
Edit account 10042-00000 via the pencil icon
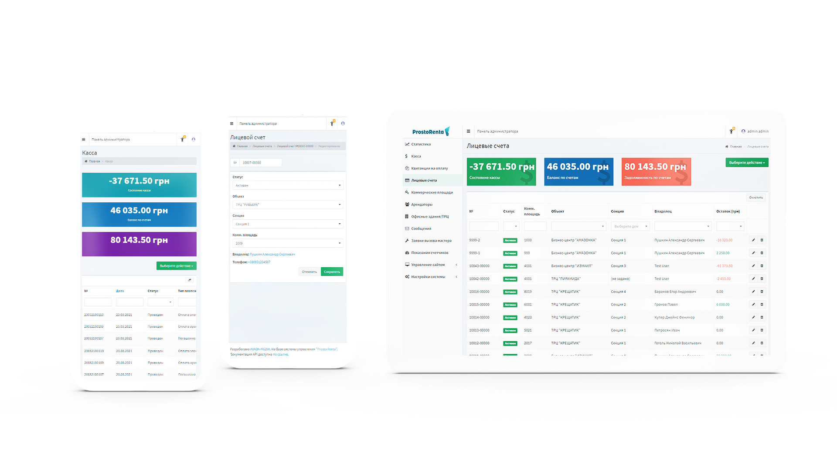click(753, 279)
